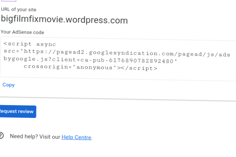Click the "URL of your site" label

19,9
